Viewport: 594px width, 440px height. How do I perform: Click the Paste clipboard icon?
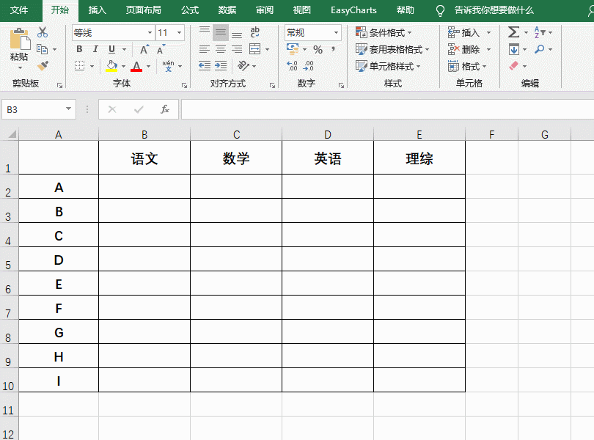point(19,40)
